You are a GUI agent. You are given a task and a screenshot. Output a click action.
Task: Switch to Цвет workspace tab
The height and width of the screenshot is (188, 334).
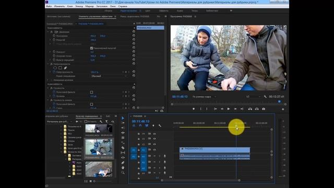click(x=148, y=10)
